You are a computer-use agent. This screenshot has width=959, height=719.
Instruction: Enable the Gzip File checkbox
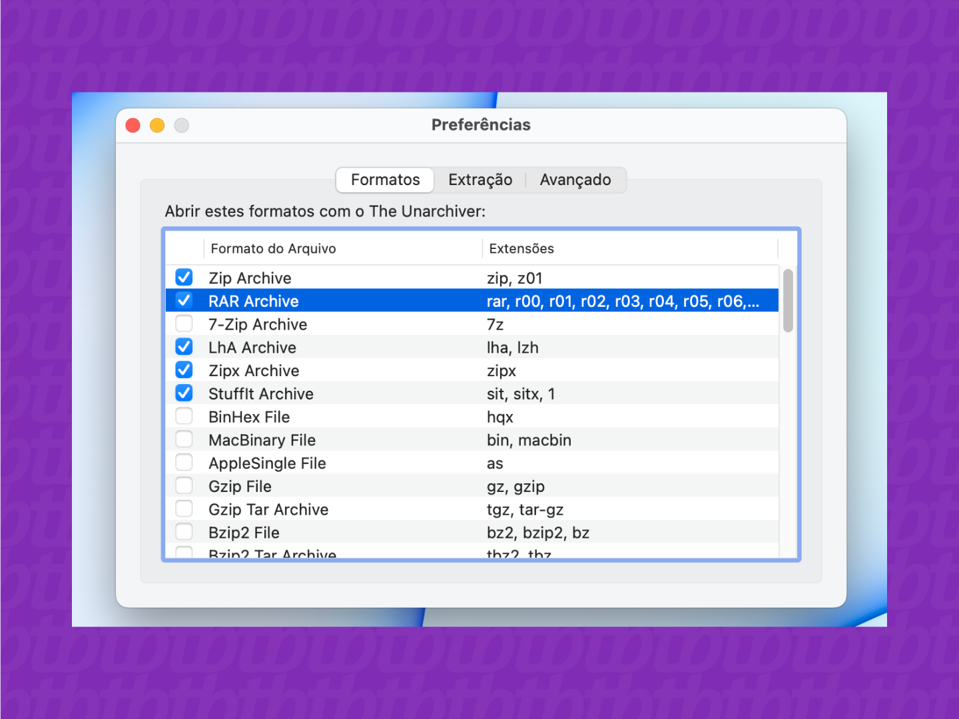184,485
